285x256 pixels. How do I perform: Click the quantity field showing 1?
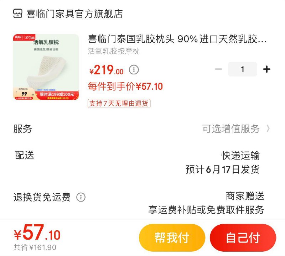pyautogui.click(x=243, y=69)
